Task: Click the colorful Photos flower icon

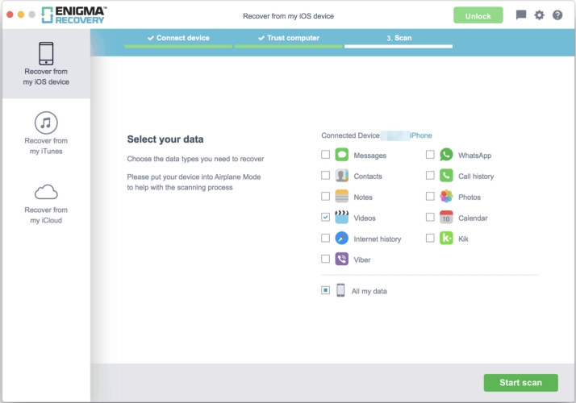Action: [446, 197]
